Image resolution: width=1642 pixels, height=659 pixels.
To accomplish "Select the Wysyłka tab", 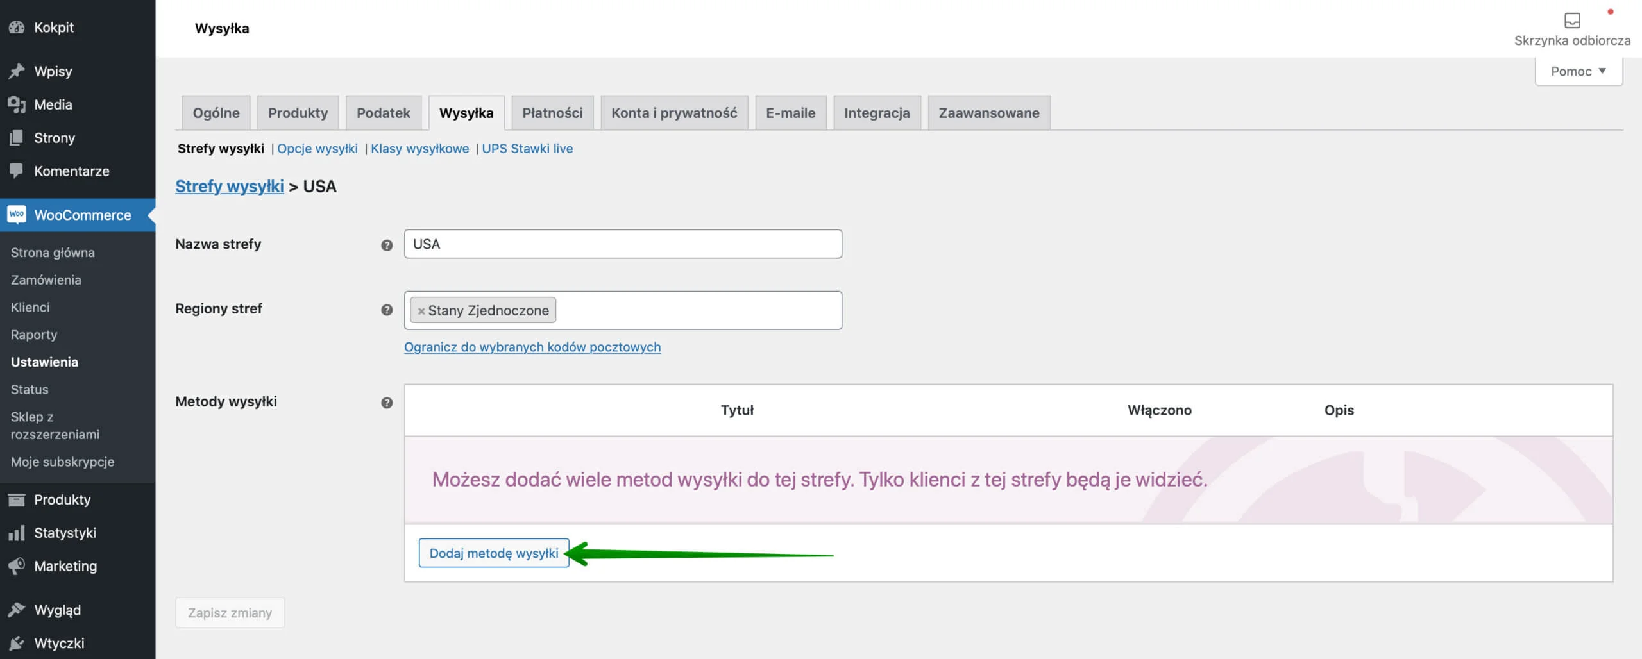I will (x=466, y=113).
